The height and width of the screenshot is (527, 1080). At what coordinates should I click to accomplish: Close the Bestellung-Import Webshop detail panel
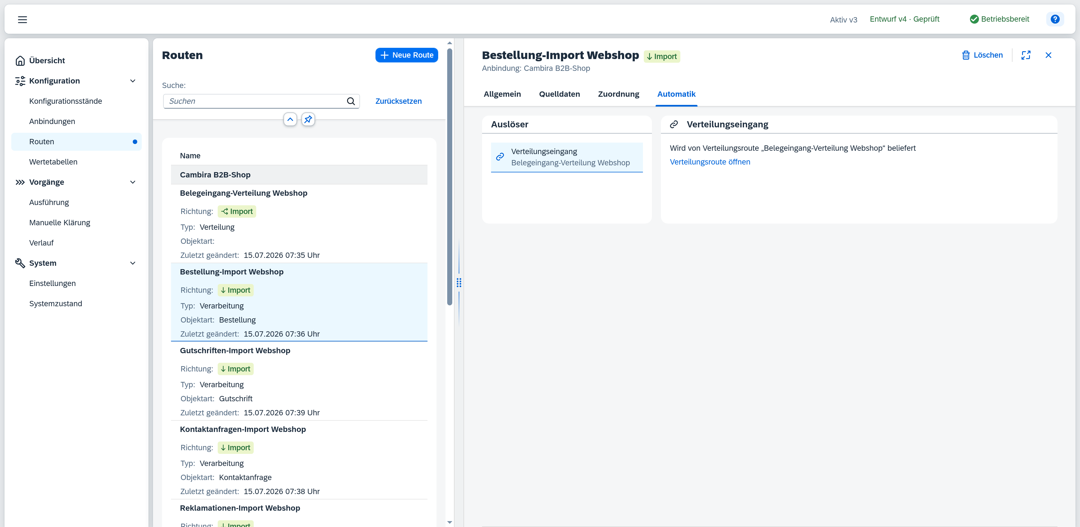[x=1048, y=55]
